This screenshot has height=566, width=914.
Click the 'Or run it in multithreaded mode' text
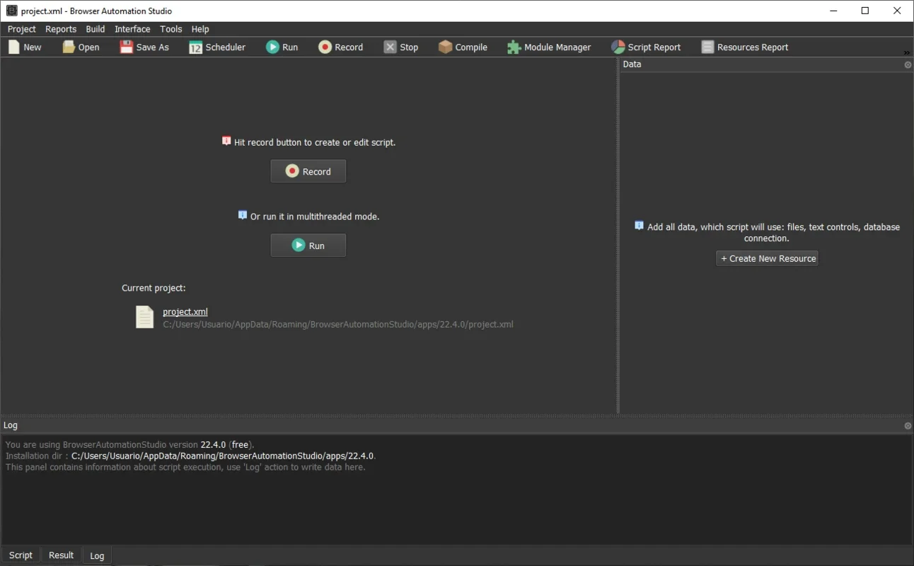[315, 216]
